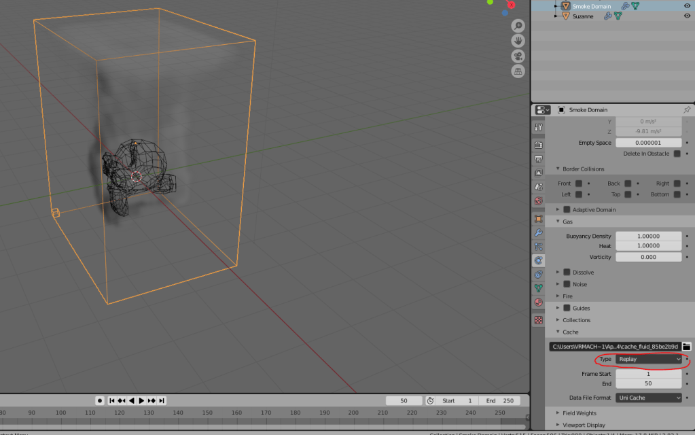Viewport: 695px width, 435px height.
Task: Click the viewport zoom magnifier icon
Action: 518,26
